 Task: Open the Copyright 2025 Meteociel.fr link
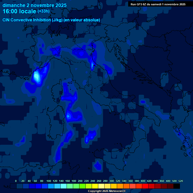(x=106, y=191)
